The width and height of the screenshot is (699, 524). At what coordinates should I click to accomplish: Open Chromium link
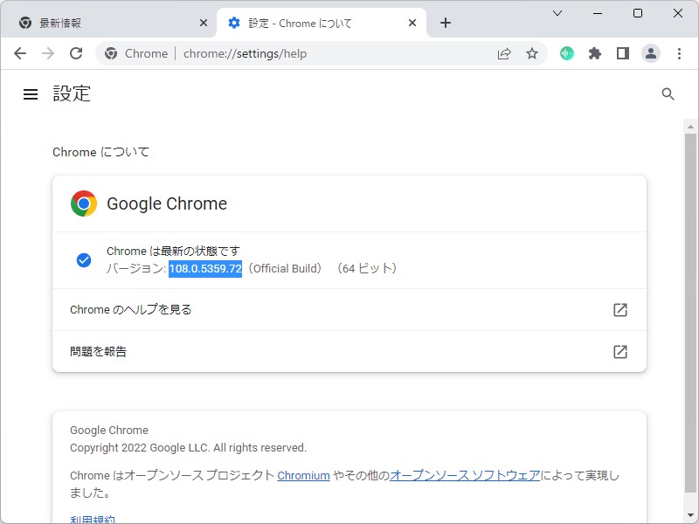click(x=301, y=475)
